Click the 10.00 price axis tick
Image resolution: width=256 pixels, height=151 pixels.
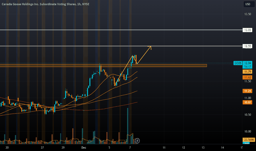(247, 132)
